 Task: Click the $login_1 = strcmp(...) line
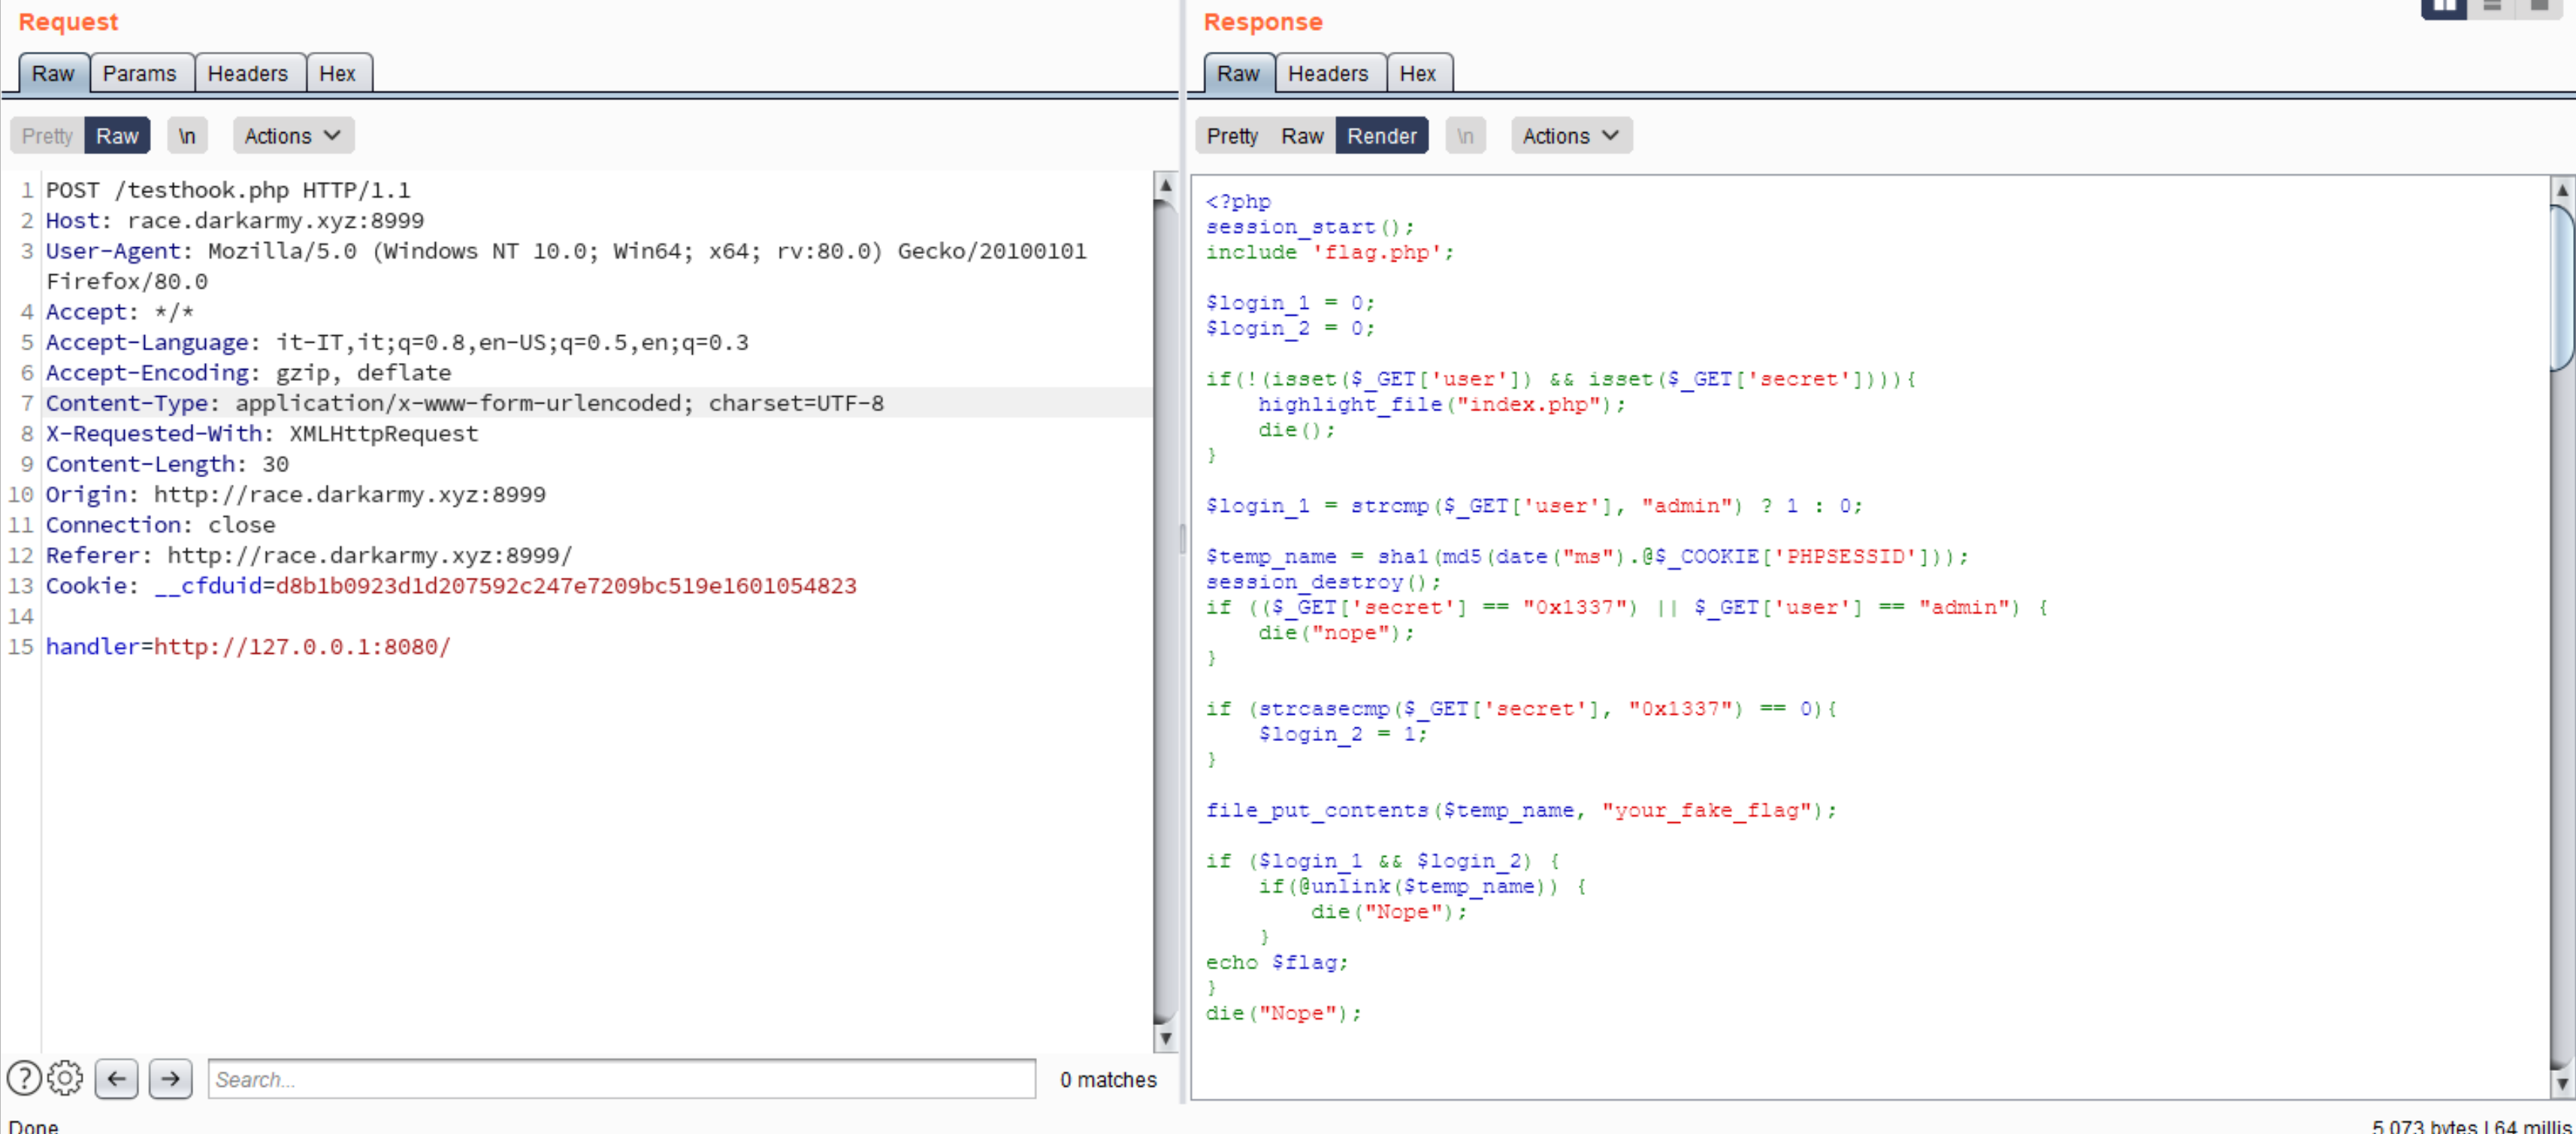coord(1533,505)
